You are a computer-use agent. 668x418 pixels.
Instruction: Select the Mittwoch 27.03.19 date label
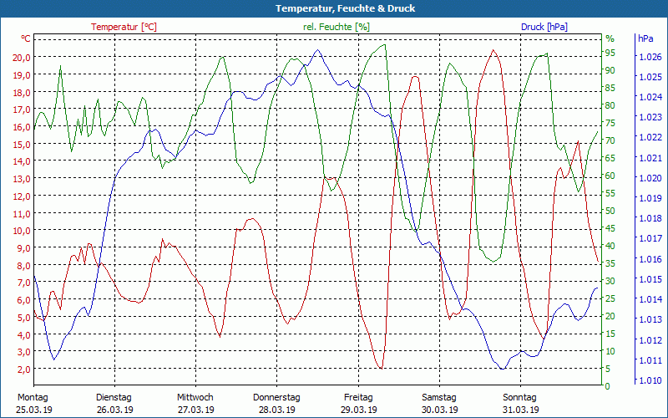(195, 403)
